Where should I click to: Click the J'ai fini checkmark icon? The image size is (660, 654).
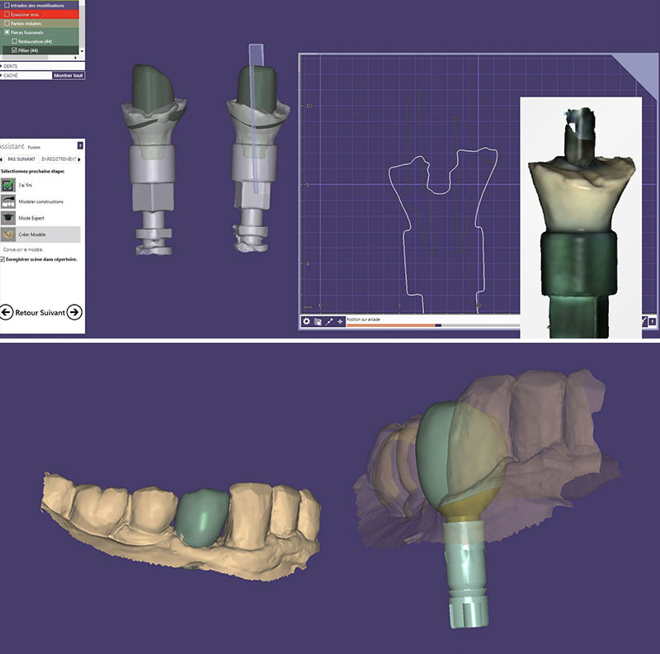coord(10,184)
